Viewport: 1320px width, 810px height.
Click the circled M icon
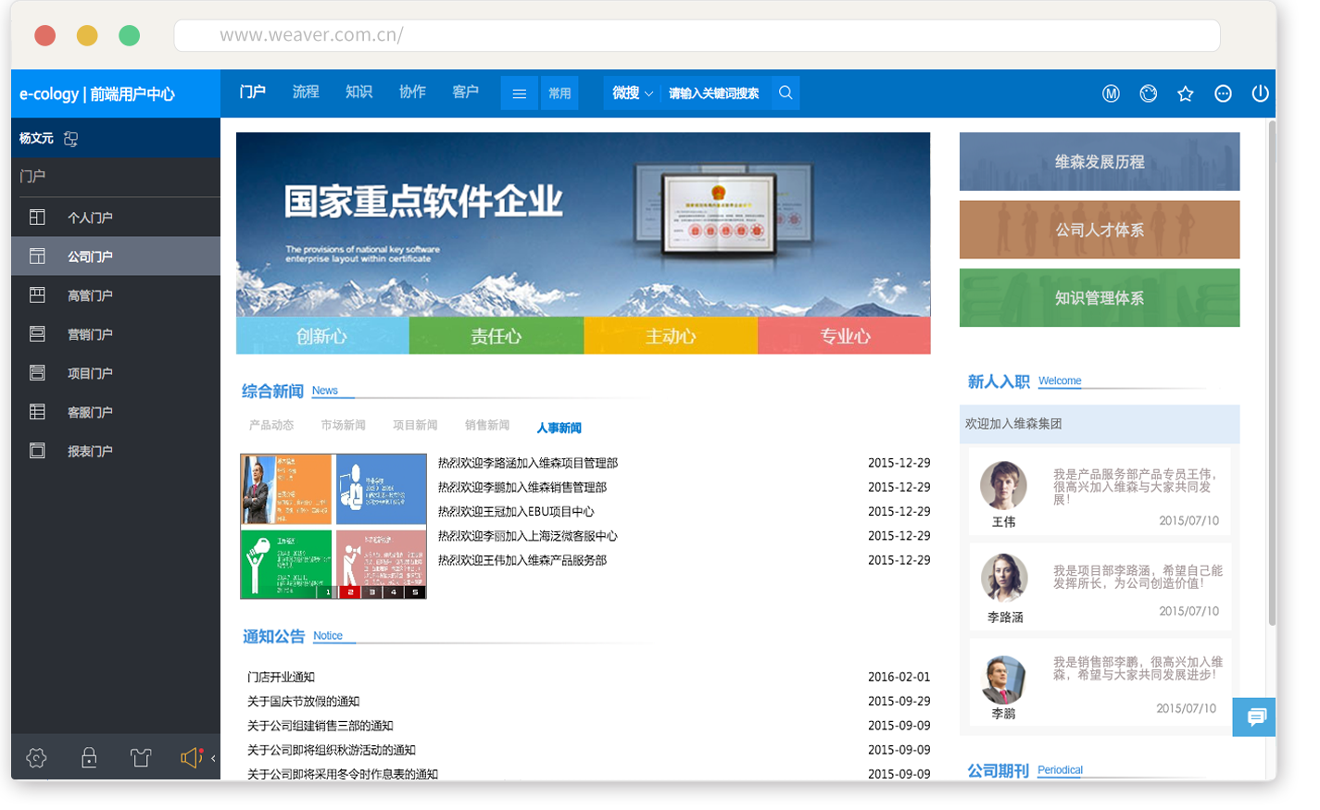1111,93
